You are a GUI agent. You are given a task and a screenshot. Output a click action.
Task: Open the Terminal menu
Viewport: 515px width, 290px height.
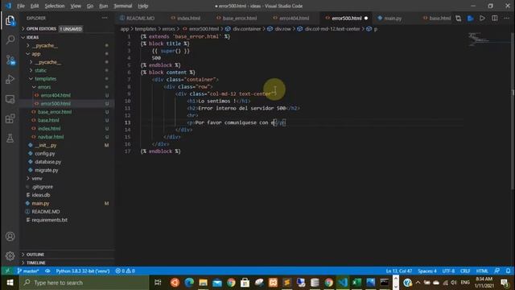pos(123,6)
